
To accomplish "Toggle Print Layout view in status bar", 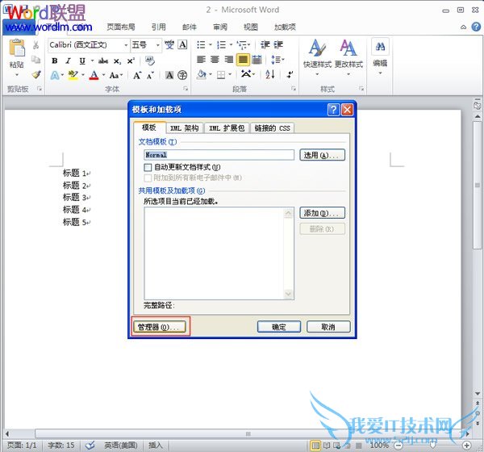I will click(315, 446).
